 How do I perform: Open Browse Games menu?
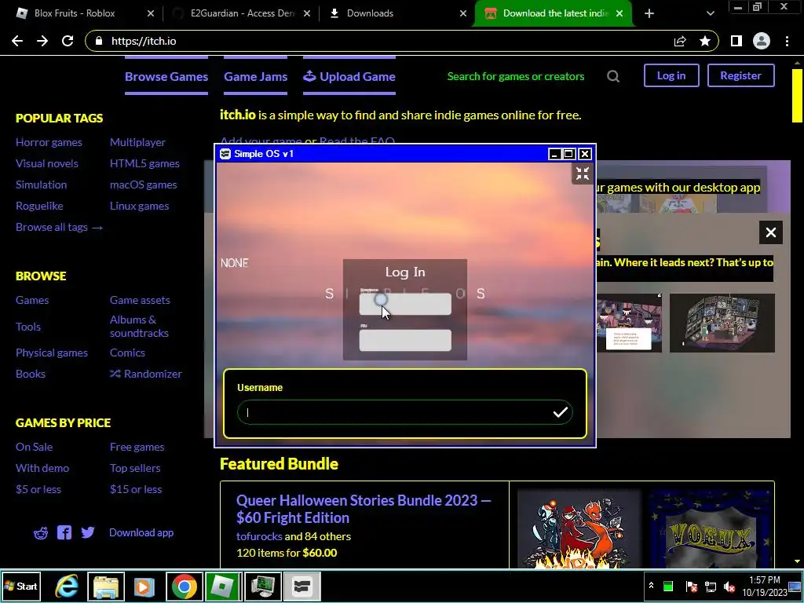[166, 76]
